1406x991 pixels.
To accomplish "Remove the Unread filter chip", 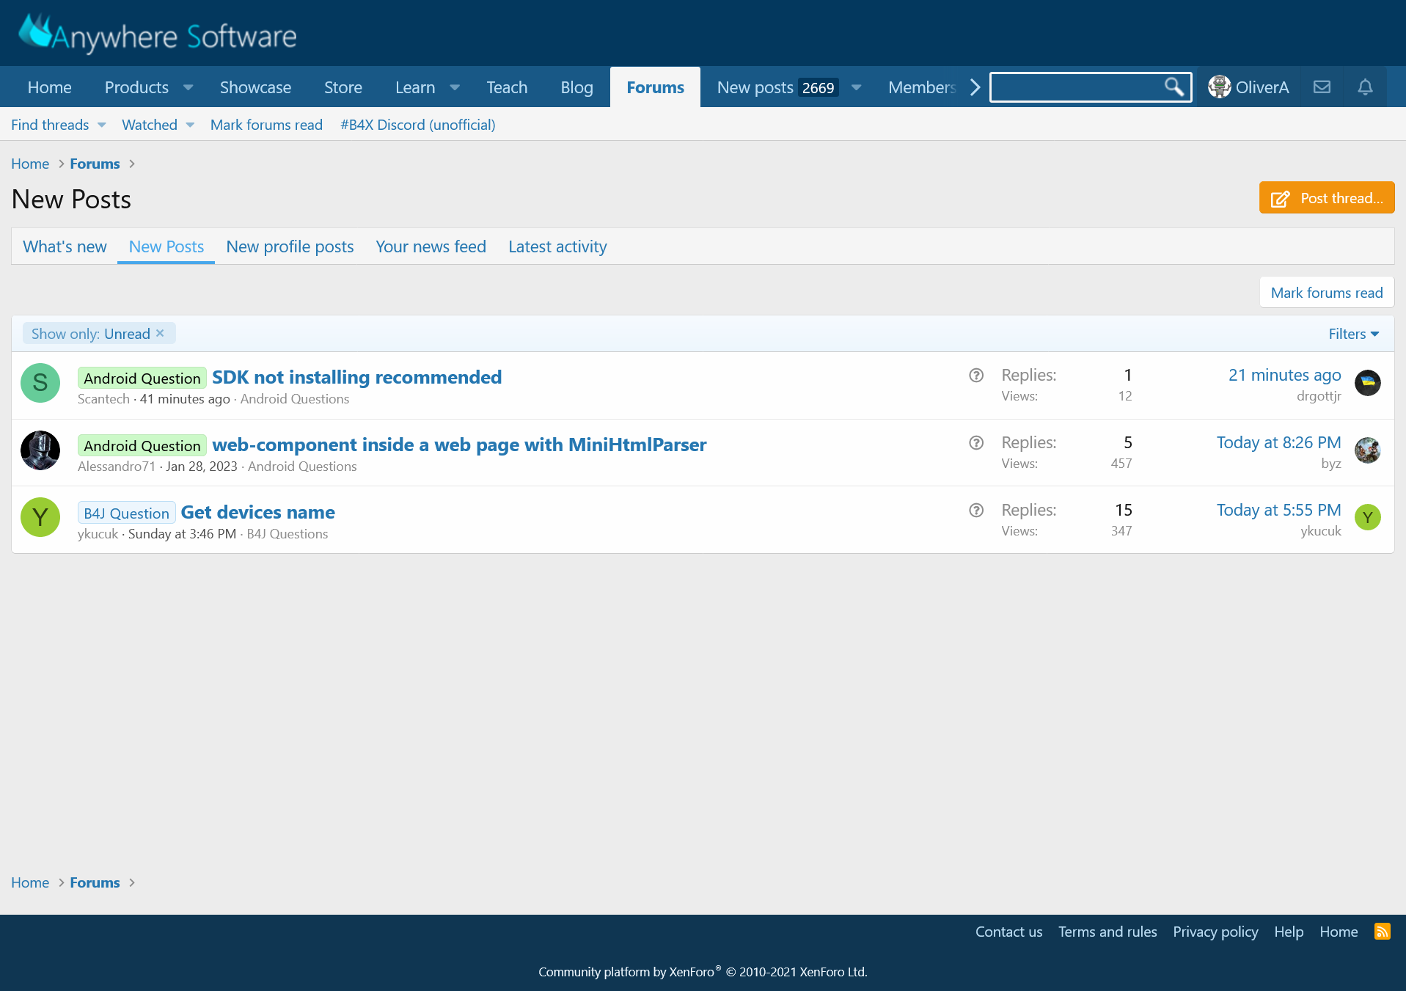I will click(x=160, y=333).
